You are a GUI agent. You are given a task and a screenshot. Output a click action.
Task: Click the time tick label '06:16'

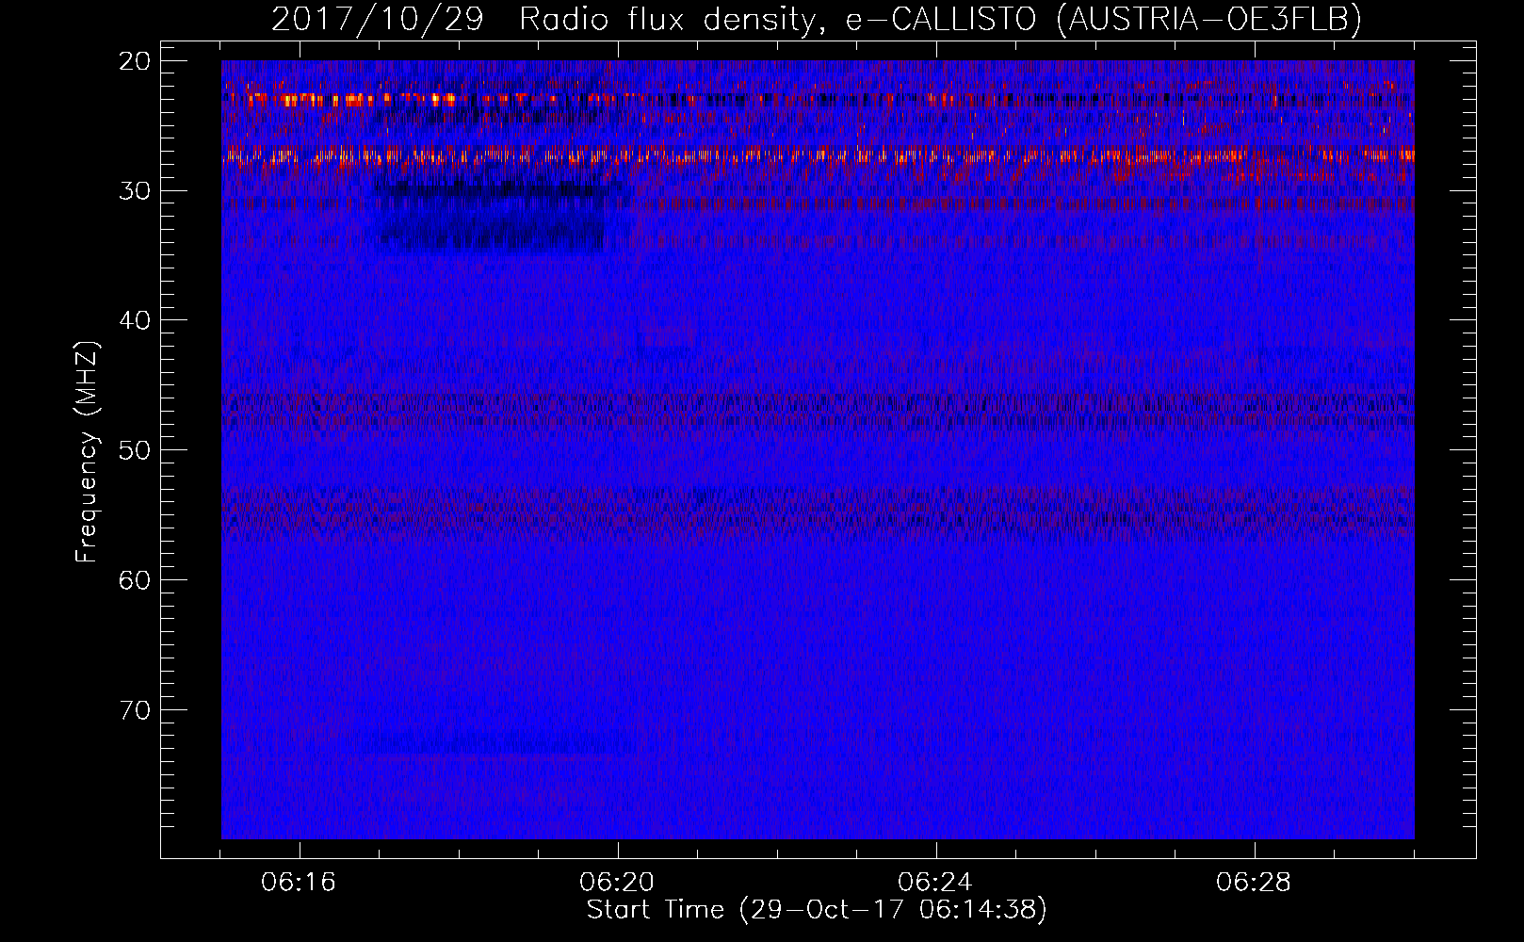(299, 883)
